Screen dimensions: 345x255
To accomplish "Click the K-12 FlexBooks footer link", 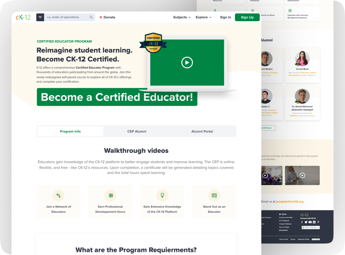I will point(284,221).
